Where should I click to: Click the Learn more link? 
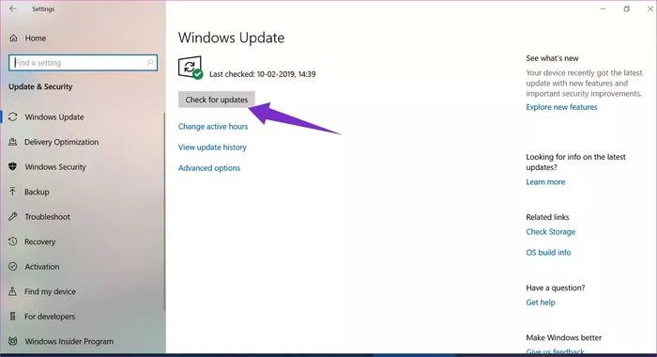(545, 181)
